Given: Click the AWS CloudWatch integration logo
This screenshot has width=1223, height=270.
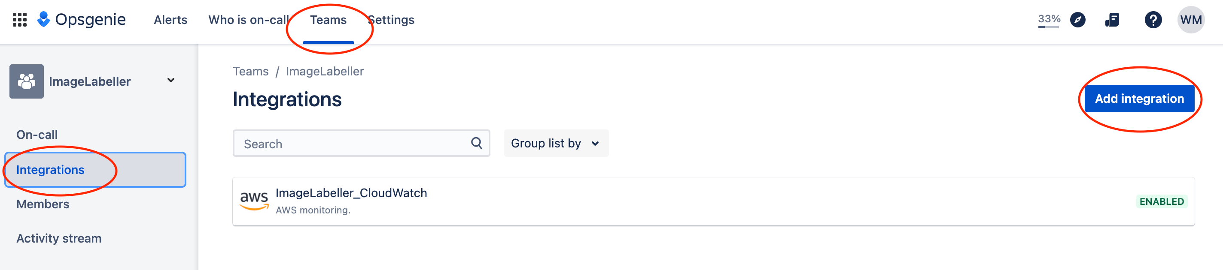Looking at the screenshot, I should [255, 201].
